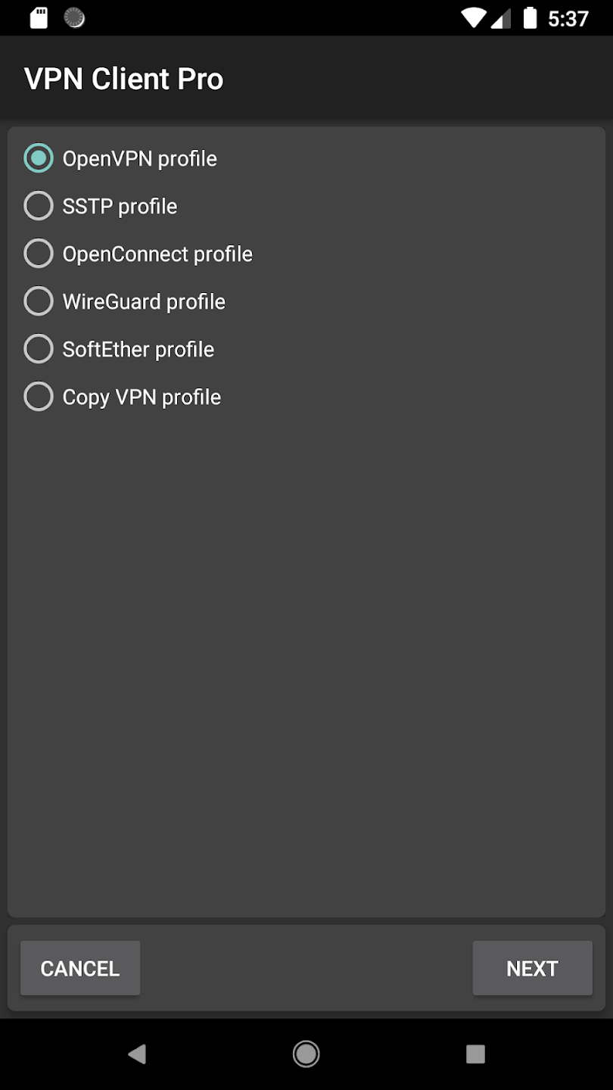Screen dimensions: 613x1090
Task: Tap the SD card icon in status bar
Action: click(39, 17)
